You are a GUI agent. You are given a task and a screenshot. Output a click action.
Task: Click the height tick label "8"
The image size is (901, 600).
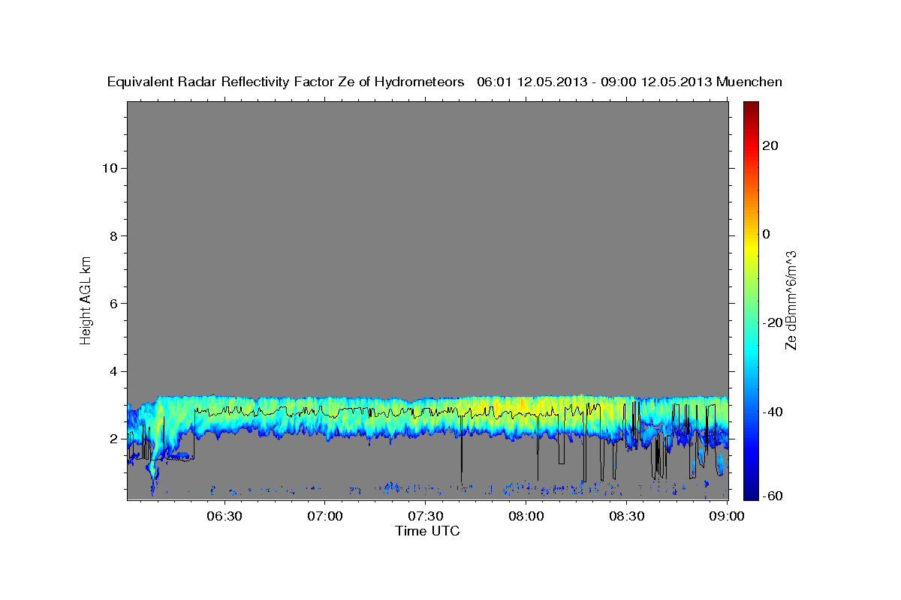click(113, 235)
